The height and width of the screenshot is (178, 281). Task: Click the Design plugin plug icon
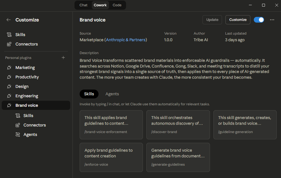coord(9,86)
